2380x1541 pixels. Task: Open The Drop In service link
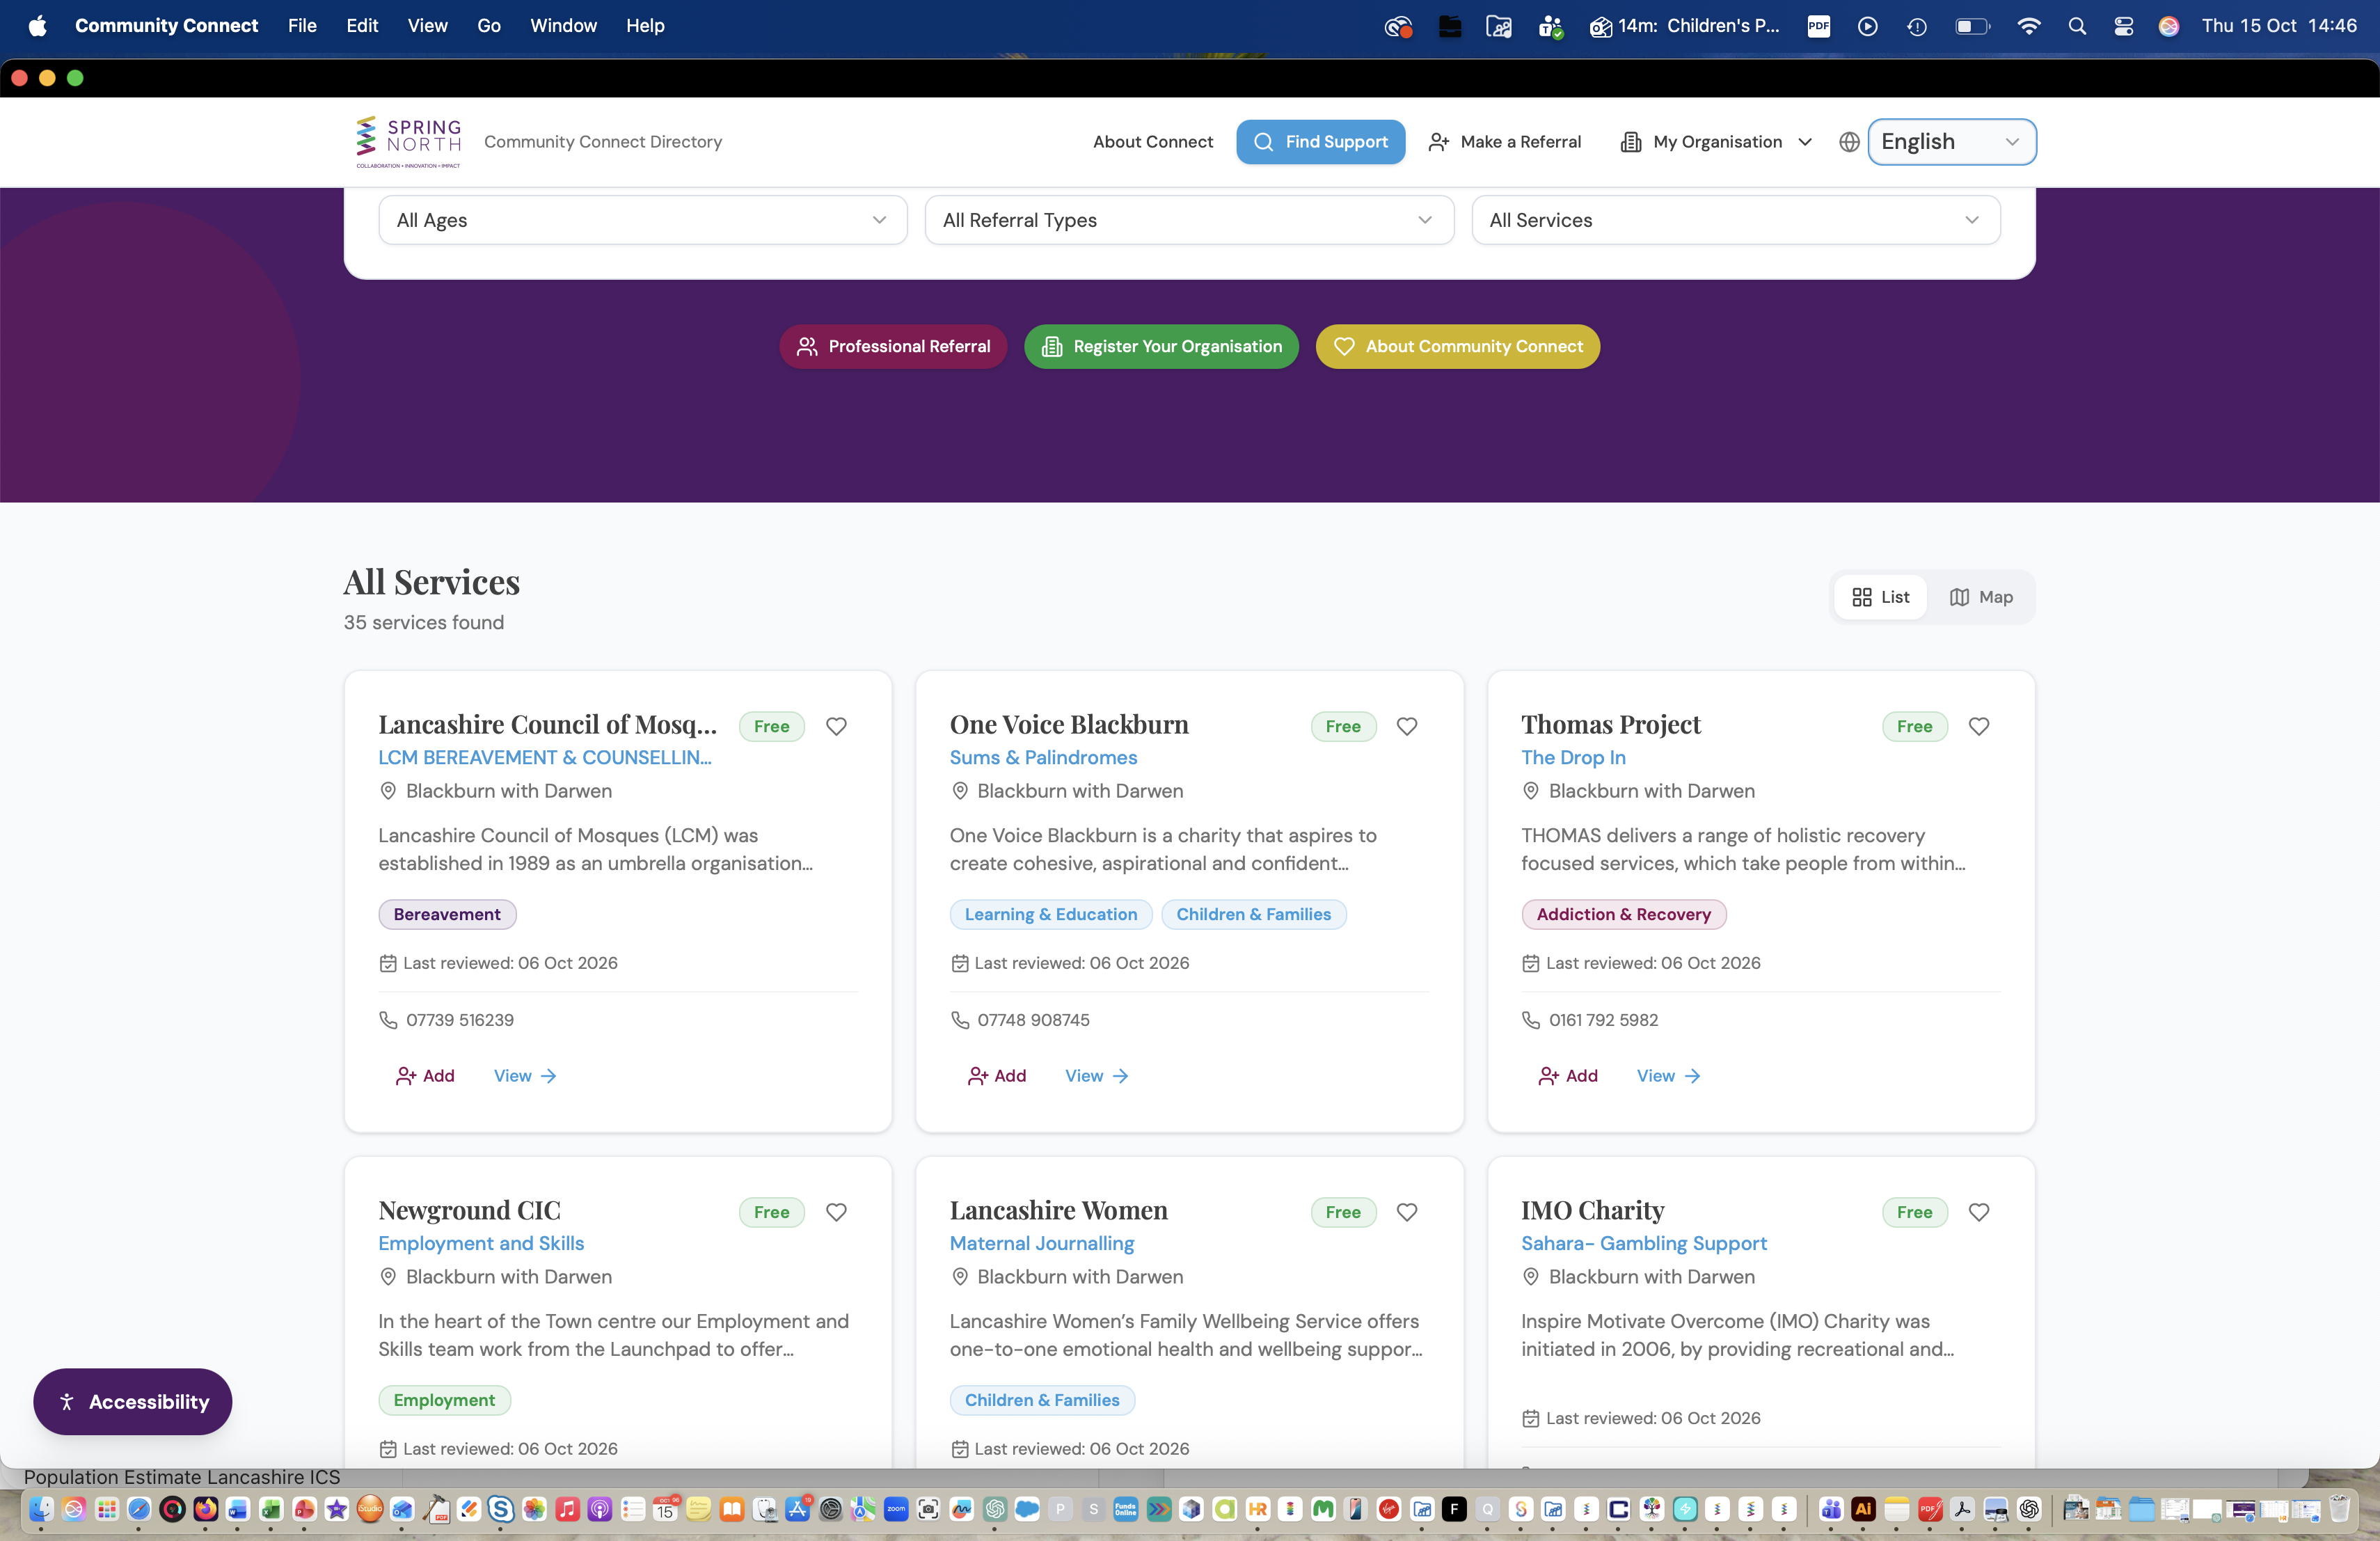(1573, 757)
